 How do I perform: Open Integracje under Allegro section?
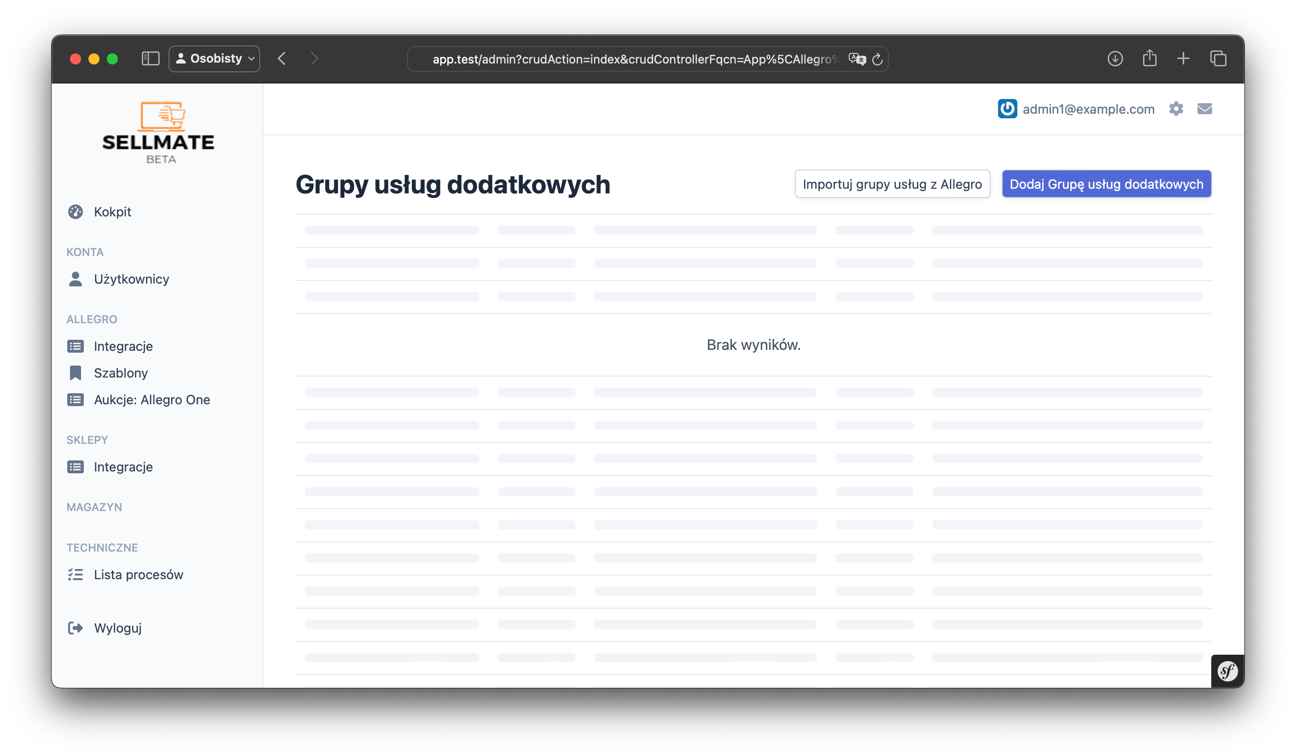[123, 346]
